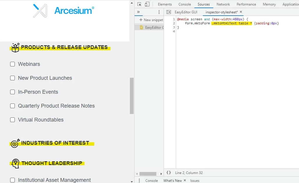Screen dimensions: 299x183
Task: Open the Network tab
Action: [223, 4]
